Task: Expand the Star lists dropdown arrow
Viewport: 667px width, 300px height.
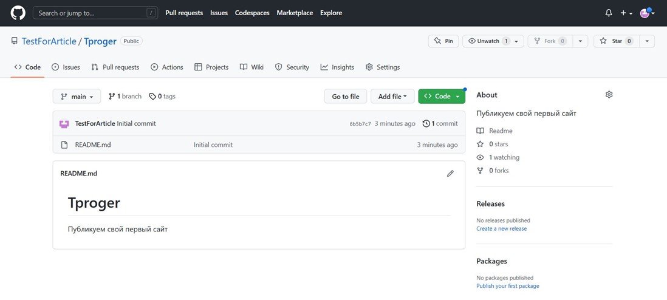Action: [647, 41]
